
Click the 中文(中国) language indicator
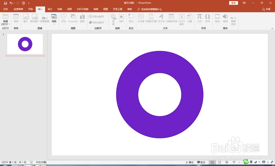(x=41, y=162)
